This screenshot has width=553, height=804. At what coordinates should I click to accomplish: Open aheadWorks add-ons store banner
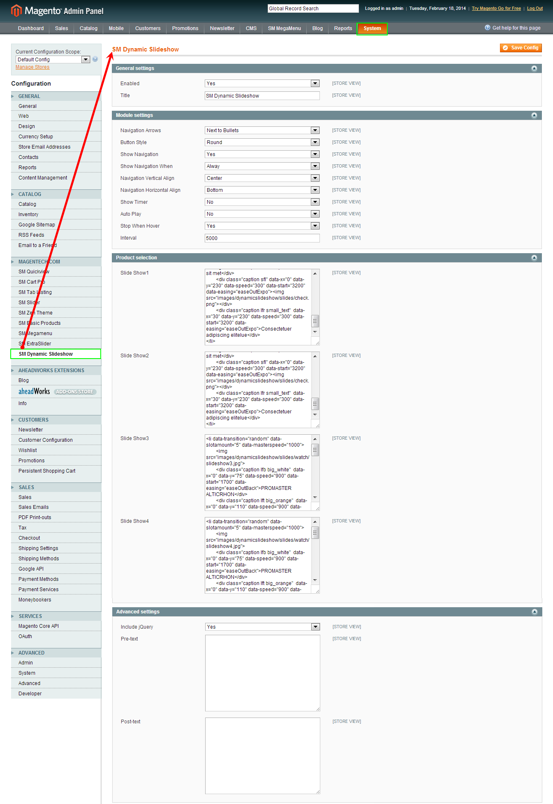pos(57,392)
